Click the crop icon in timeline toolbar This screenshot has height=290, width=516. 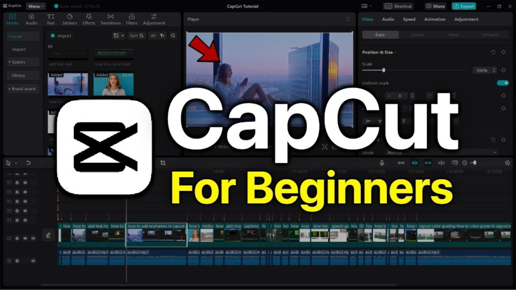163,163
